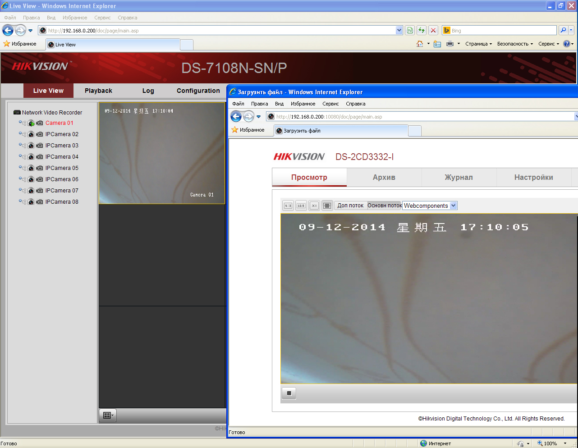Switch to Playback tab
The image size is (578, 448).
pyautogui.click(x=98, y=91)
